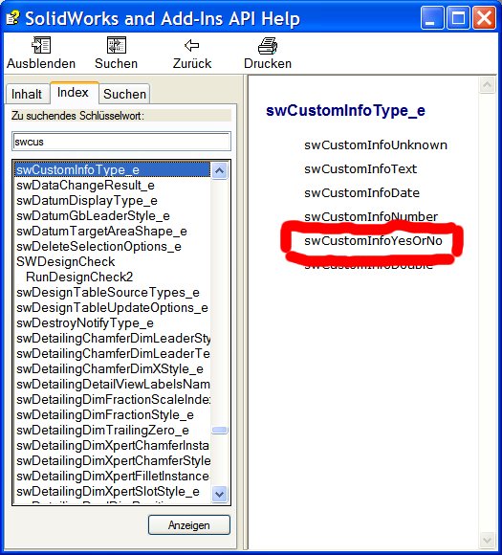This screenshot has height=555, width=502.
Task: Select swDestroyNotifyType_e entry
Action: tap(85, 322)
